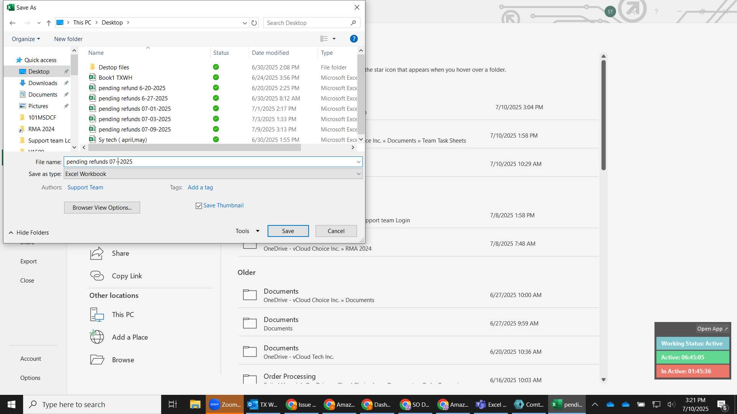Click the Copy Link icon
This screenshot has width=737, height=414.
[x=97, y=276]
